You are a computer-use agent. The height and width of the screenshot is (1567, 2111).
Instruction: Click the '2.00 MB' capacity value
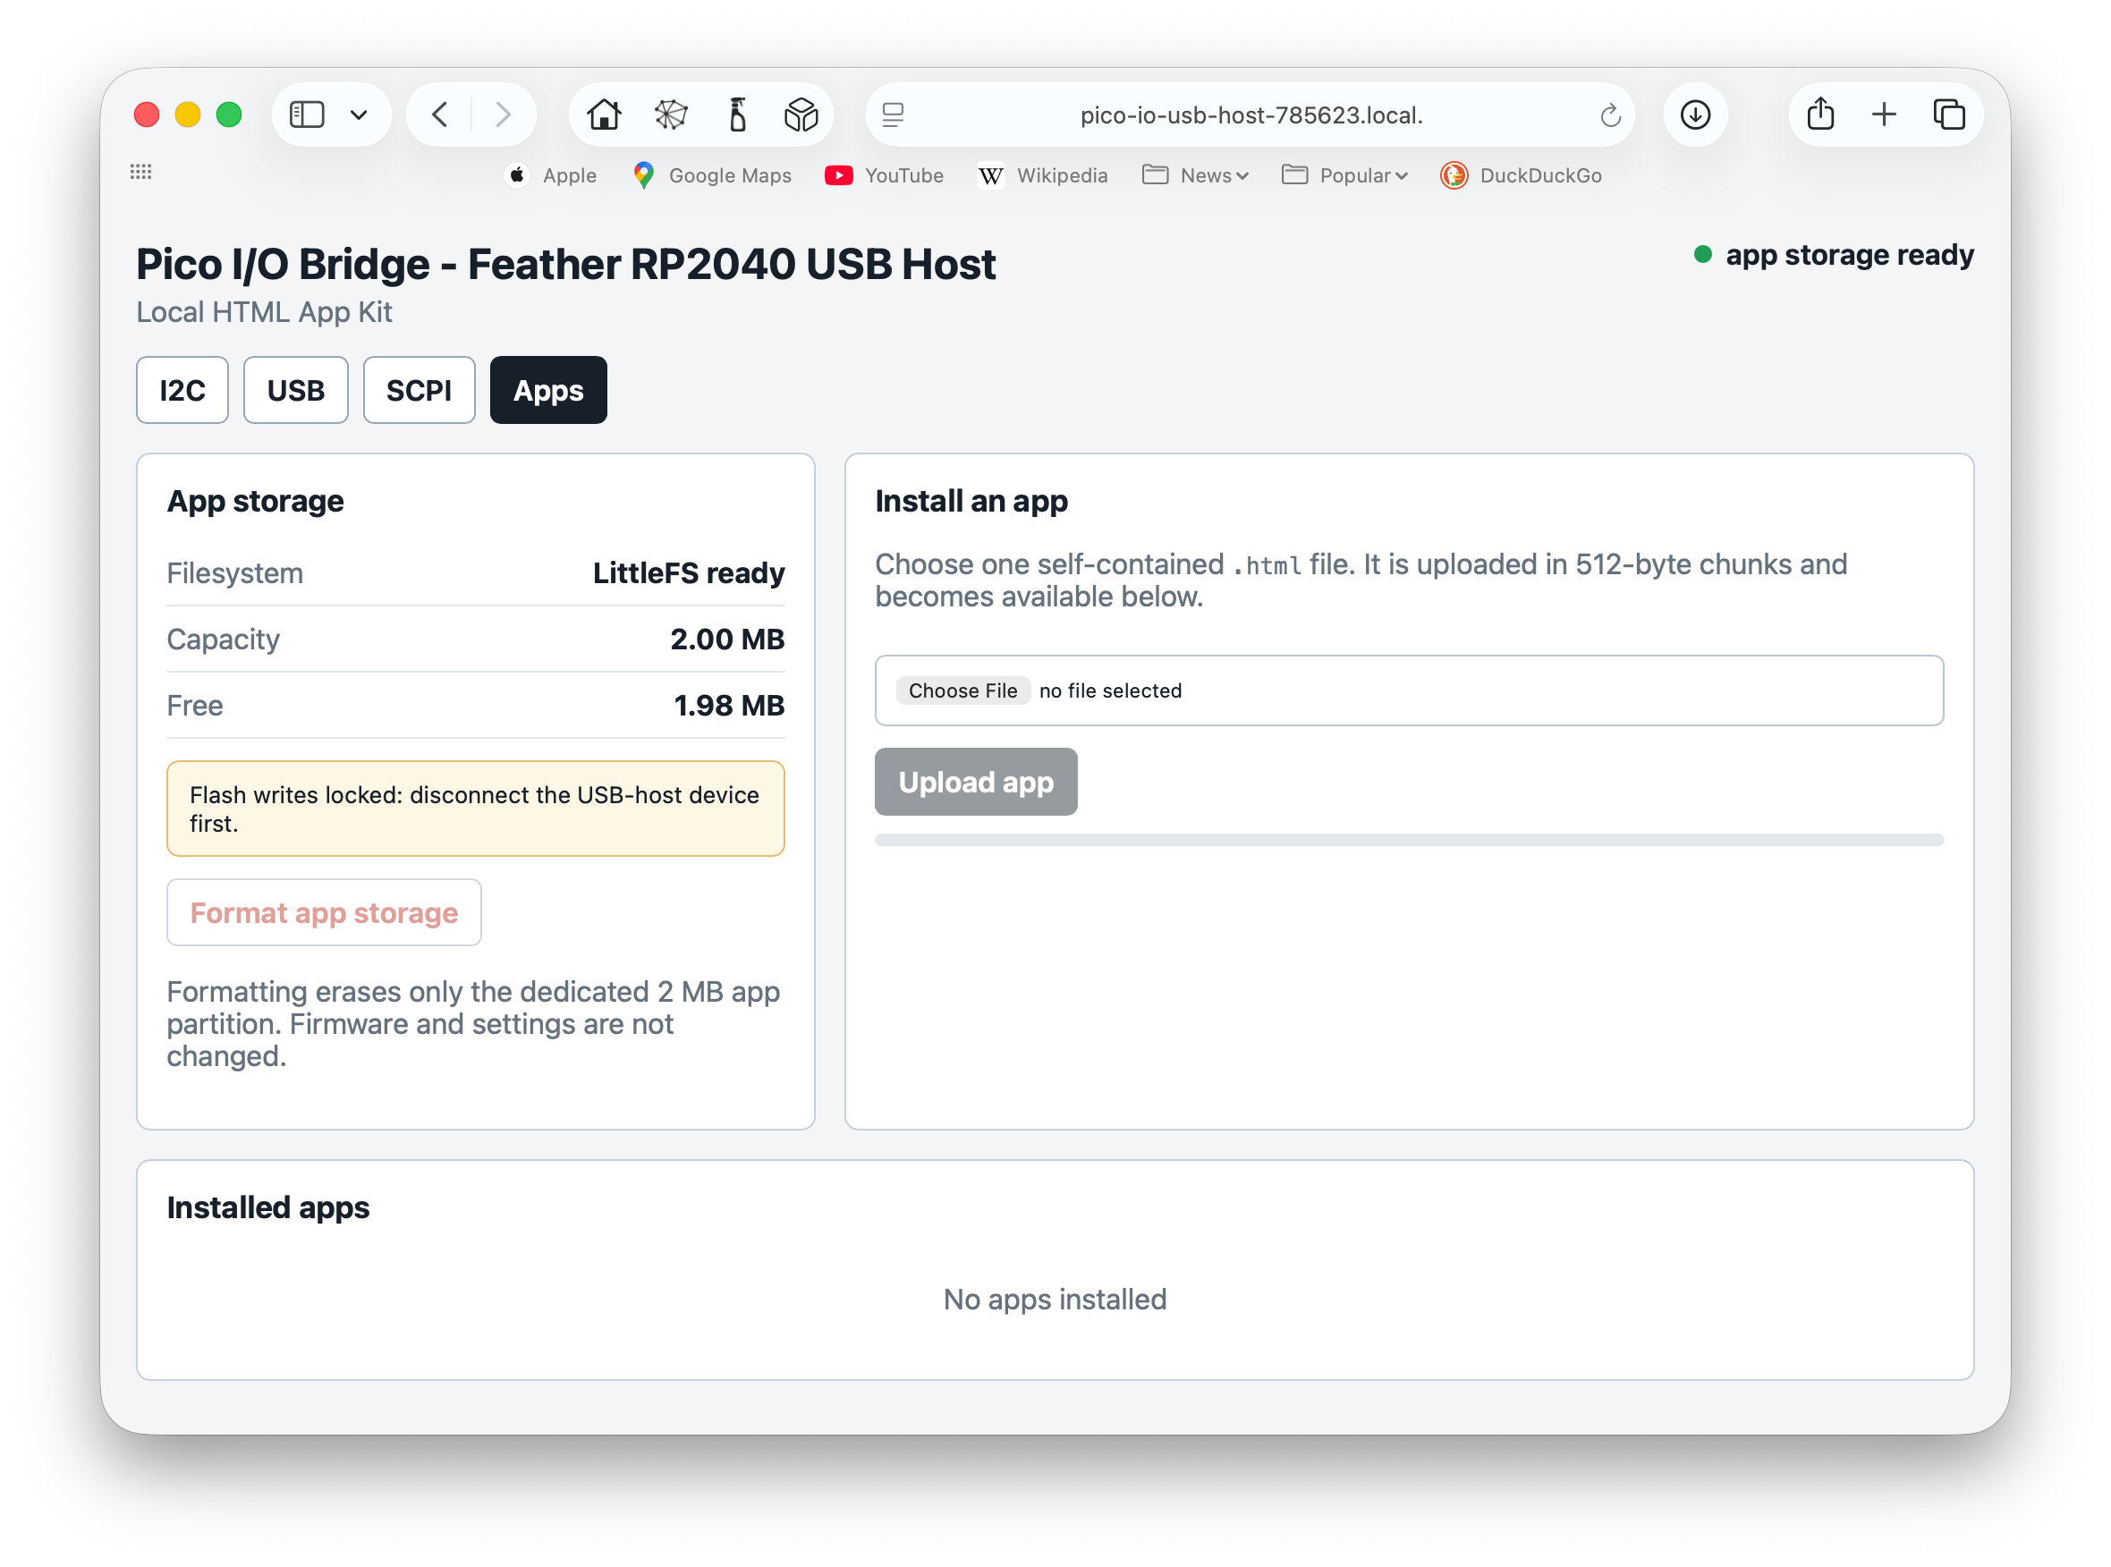click(x=726, y=640)
